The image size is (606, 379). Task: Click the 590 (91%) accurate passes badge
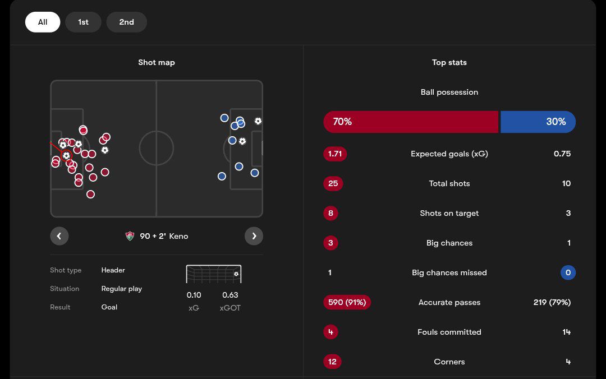coord(347,302)
